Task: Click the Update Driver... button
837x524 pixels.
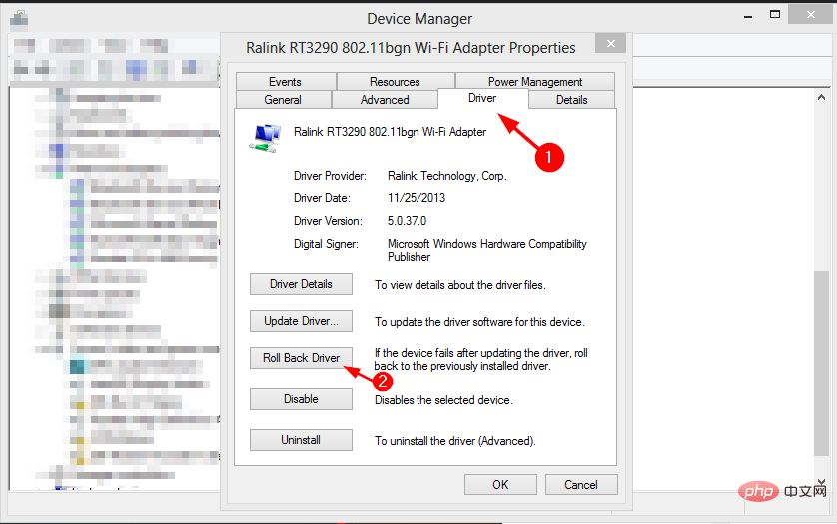Action: click(x=301, y=321)
